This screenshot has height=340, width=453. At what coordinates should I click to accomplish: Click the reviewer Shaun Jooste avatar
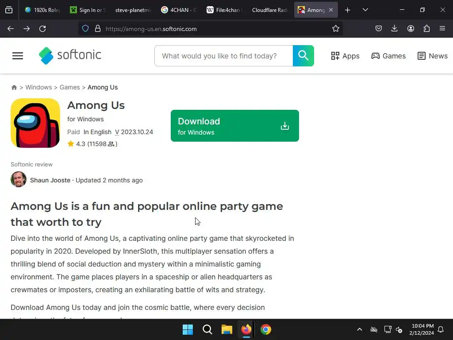click(19, 180)
